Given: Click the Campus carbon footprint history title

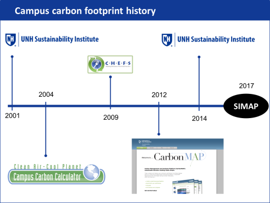Looking at the screenshot, I should pyautogui.click(x=85, y=11).
